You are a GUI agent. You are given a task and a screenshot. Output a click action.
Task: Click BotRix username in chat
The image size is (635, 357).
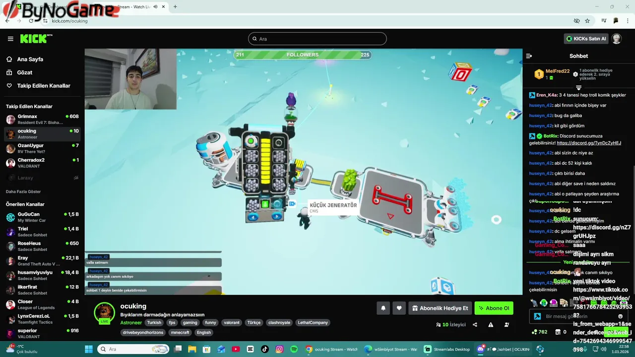tap(551, 136)
